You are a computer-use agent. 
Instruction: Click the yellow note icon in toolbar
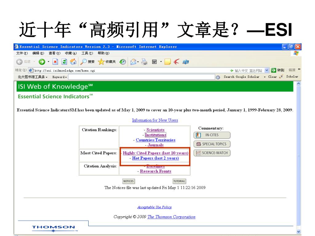(168, 62)
